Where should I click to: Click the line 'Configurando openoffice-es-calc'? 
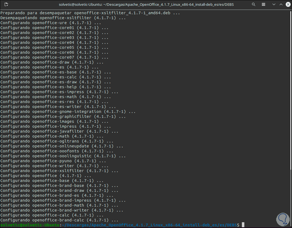(x=56, y=77)
